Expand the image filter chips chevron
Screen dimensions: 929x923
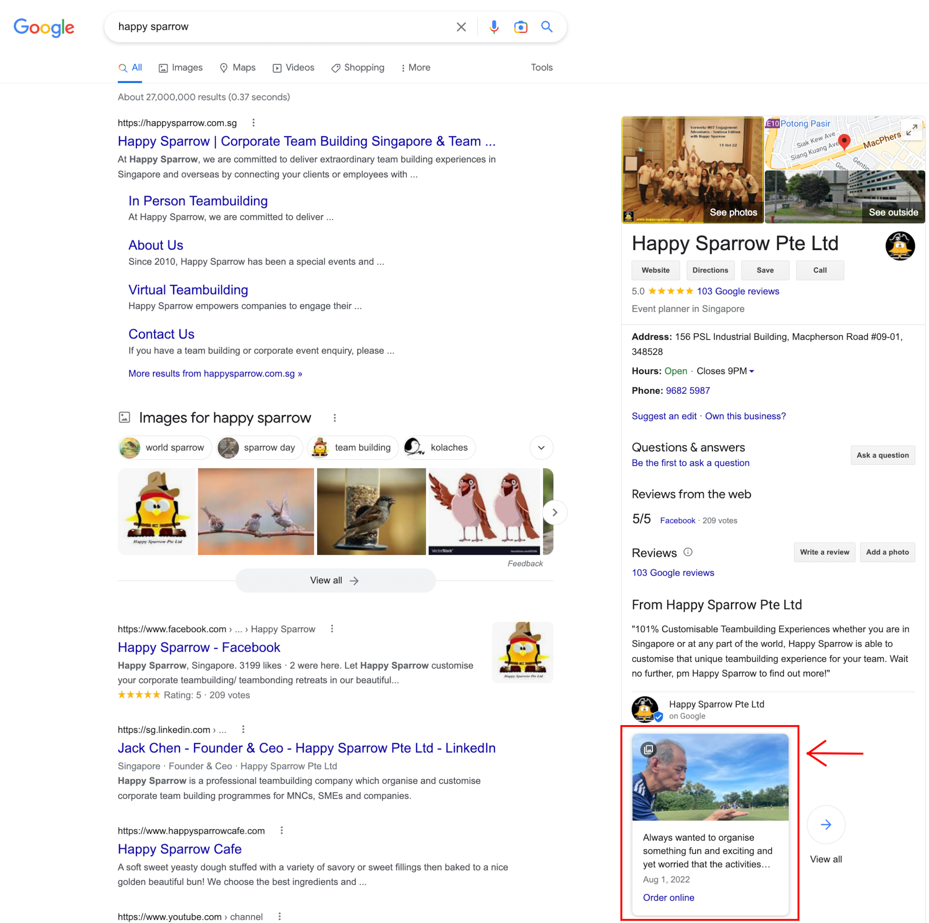(x=541, y=447)
